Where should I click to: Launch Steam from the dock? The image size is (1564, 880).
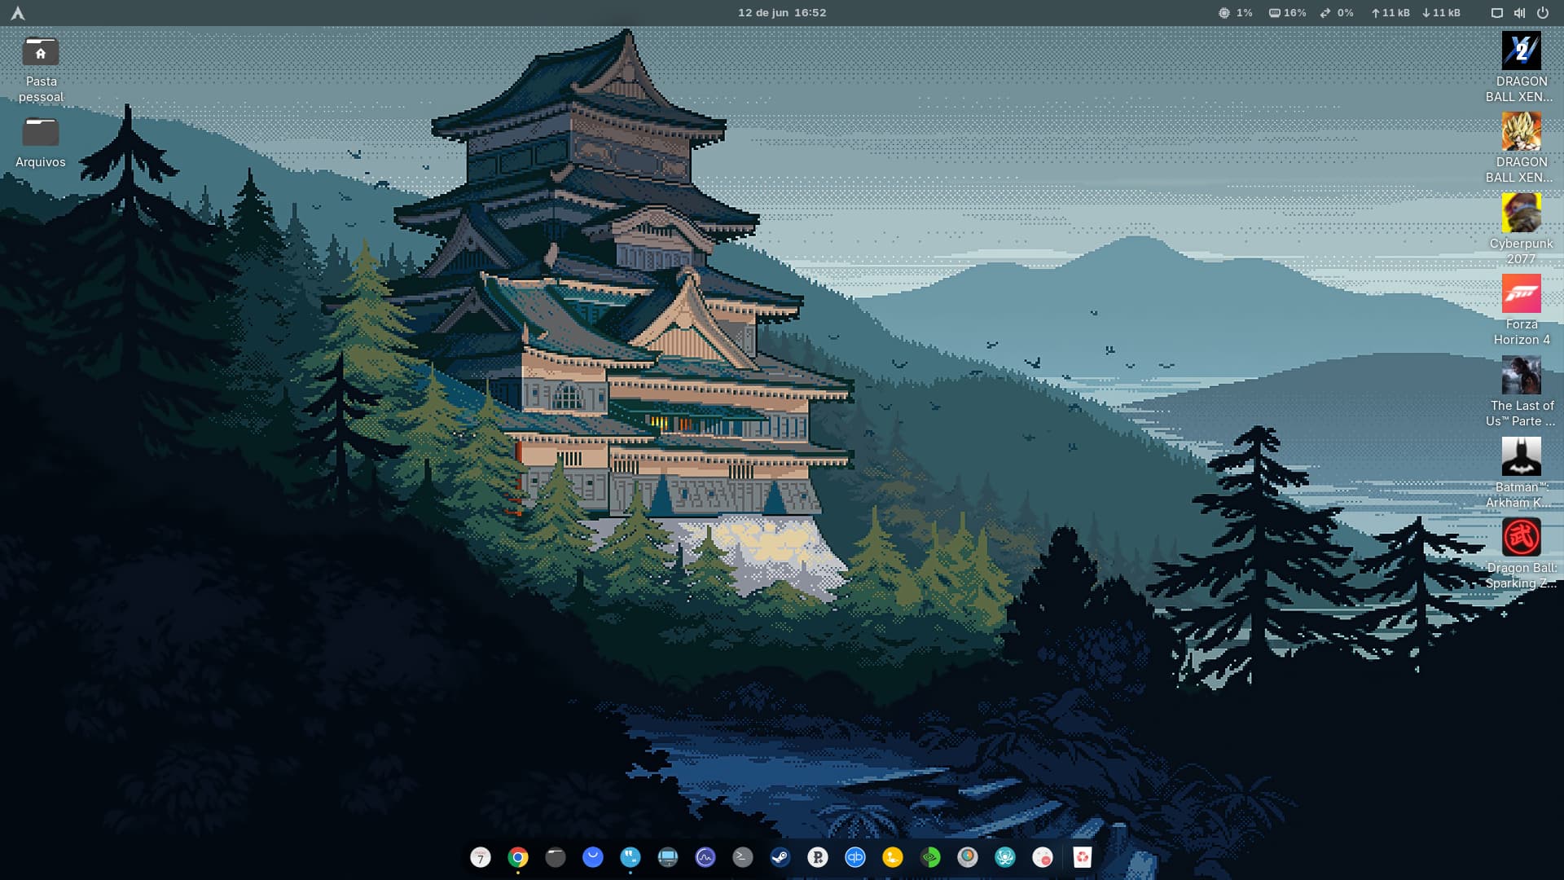point(780,857)
